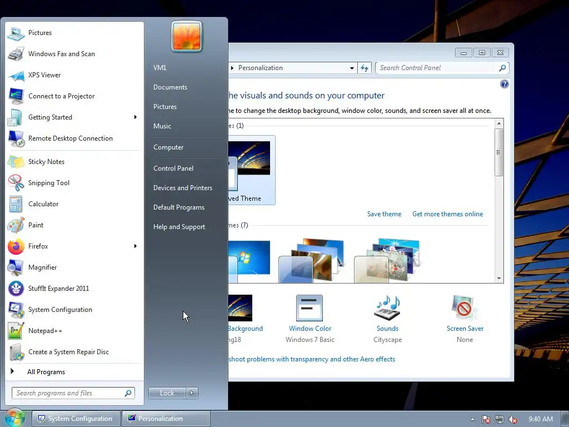
Task: Expand the Firefox jump list arrow
Action: [136, 246]
